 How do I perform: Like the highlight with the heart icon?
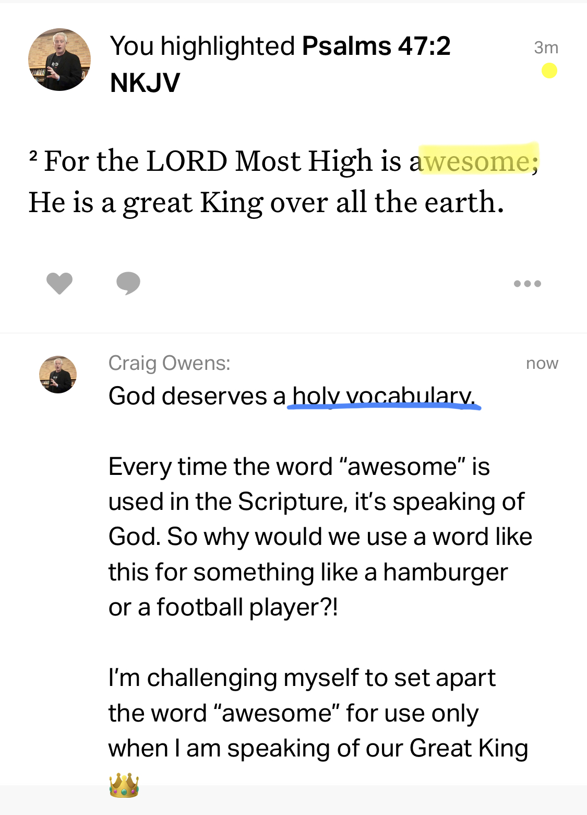point(59,283)
